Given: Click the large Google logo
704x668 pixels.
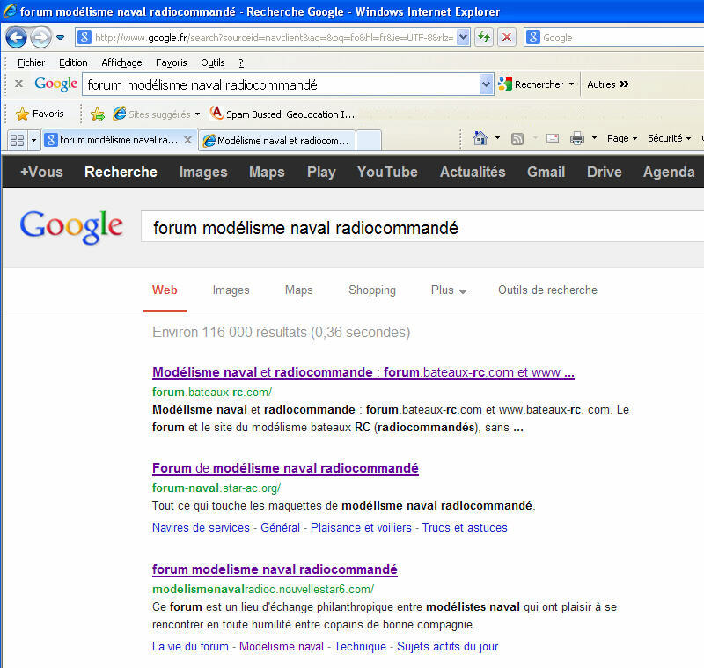Looking at the screenshot, I should pos(71,227).
